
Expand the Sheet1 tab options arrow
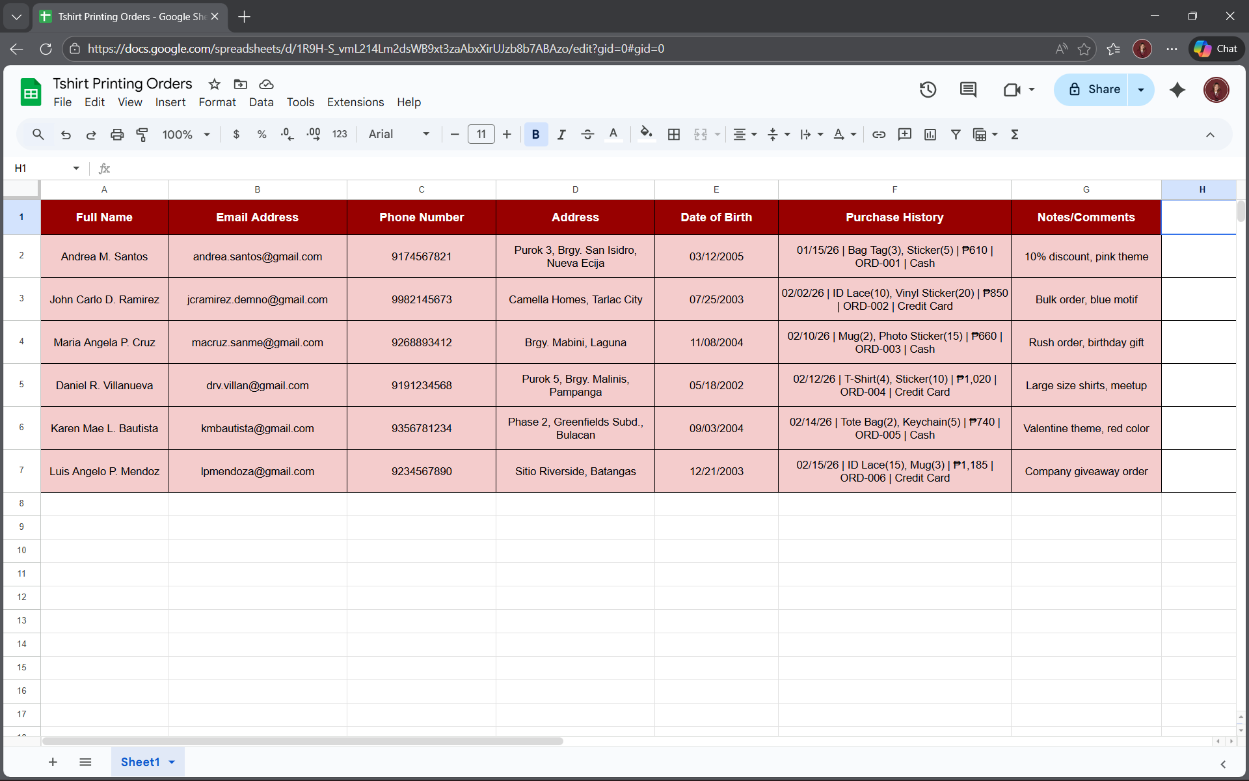[172, 762]
